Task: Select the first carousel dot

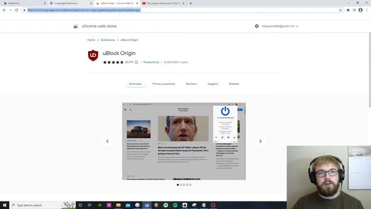Action: click(x=178, y=185)
